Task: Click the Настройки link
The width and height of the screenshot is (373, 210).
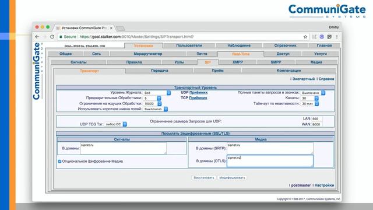Action: [324, 185]
